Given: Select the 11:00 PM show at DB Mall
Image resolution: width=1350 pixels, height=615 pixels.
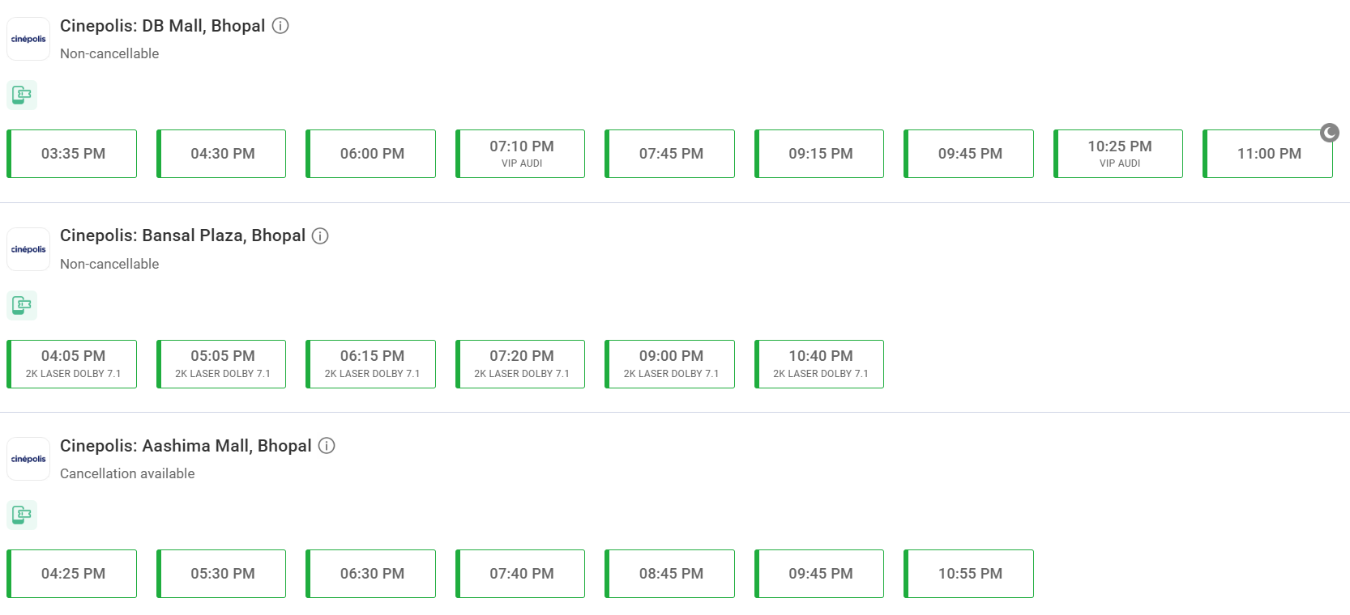Looking at the screenshot, I should coord(1268,154).
